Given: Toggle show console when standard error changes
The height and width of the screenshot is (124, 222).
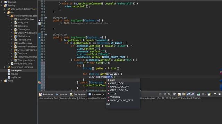Looking at the screenshot, I should (x=193, y=94).
